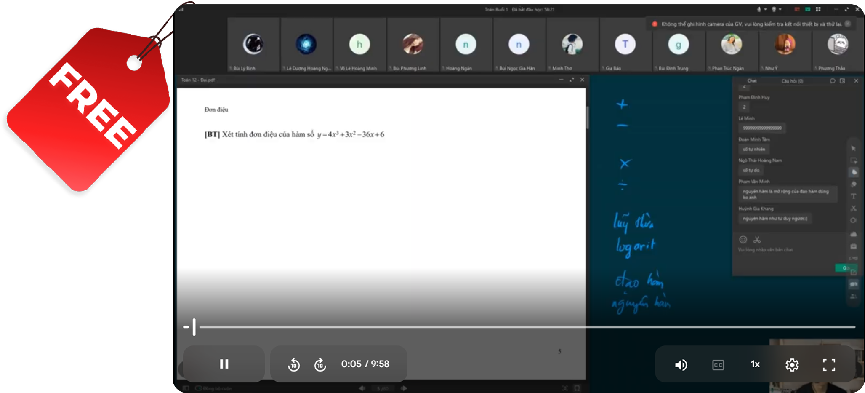Screen dimensions: 865x393
Task: Open microphone options dropdown arrow
Action: click(765, 9)
